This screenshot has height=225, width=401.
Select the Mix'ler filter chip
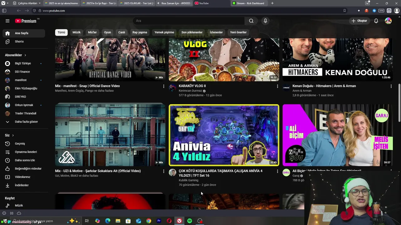[x=92, y=32]
